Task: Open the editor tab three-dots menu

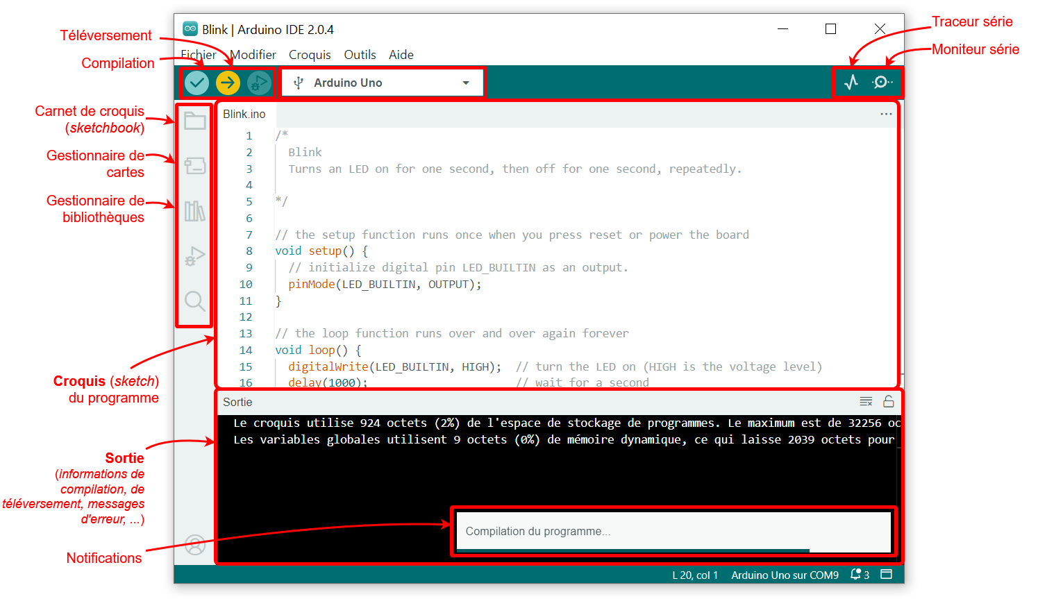Action: point(886,114)
